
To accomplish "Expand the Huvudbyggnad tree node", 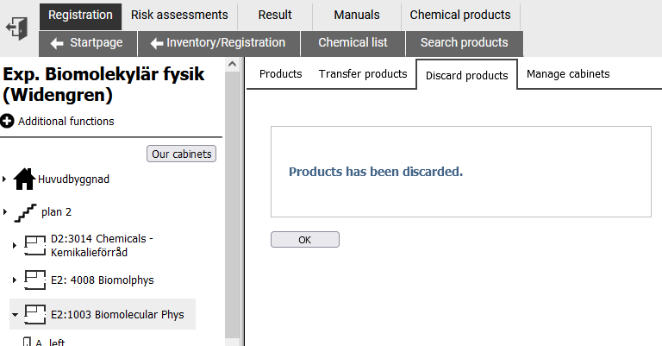I will 4,179.
